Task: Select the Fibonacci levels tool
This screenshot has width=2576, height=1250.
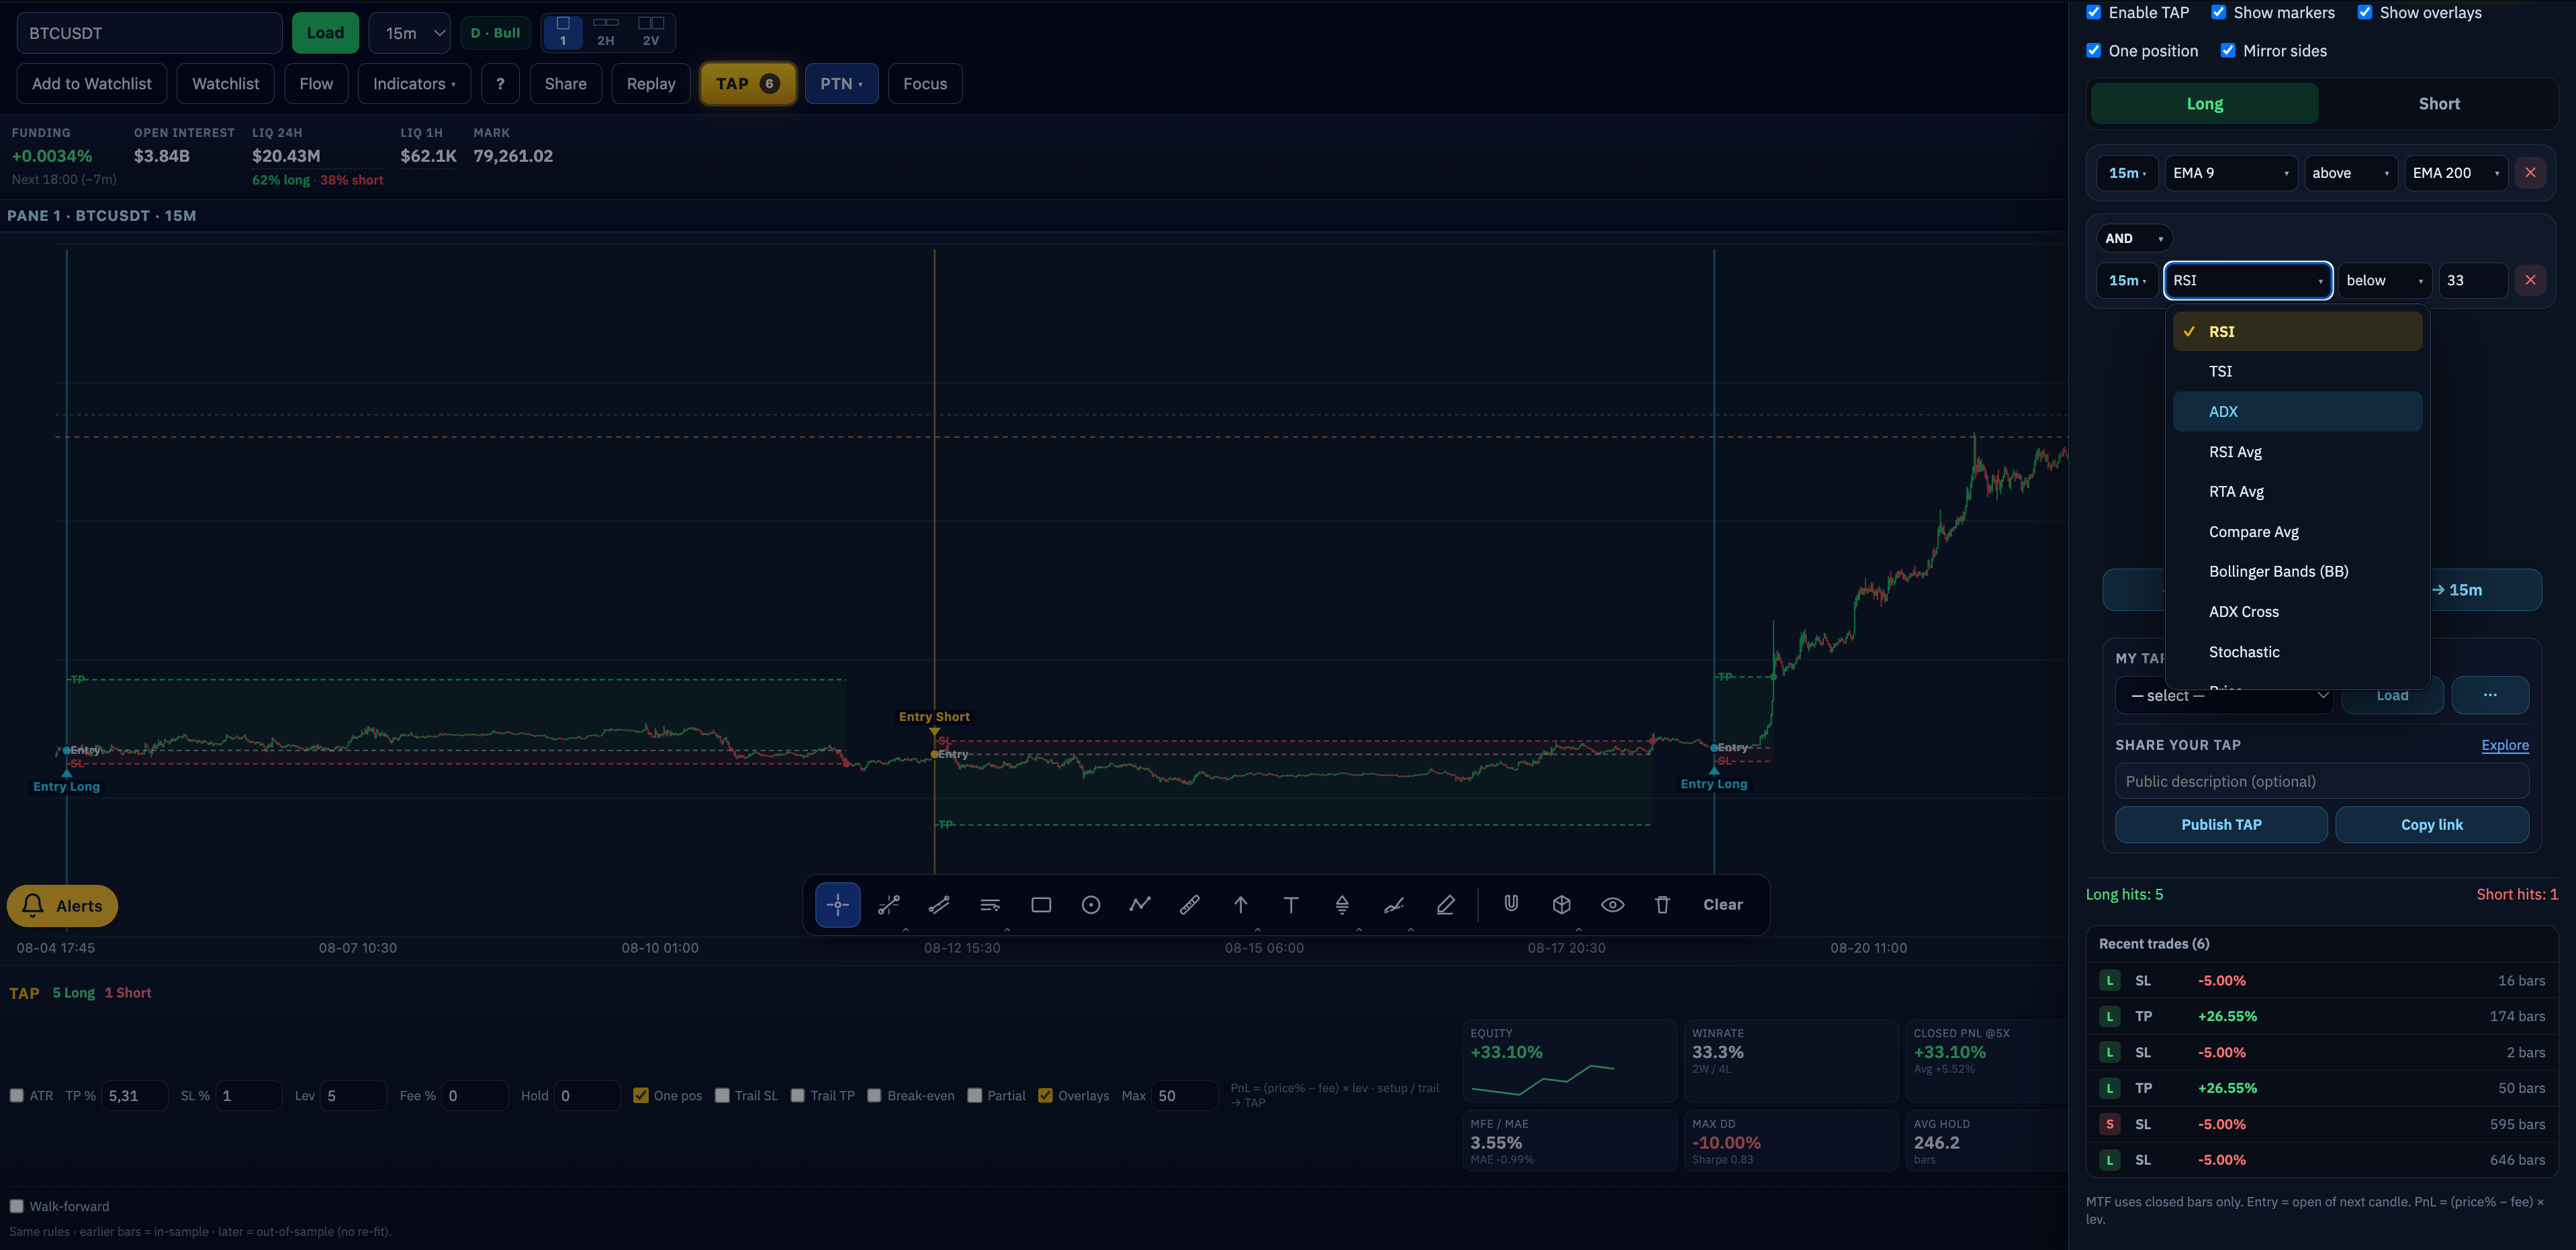Action: 990,904
